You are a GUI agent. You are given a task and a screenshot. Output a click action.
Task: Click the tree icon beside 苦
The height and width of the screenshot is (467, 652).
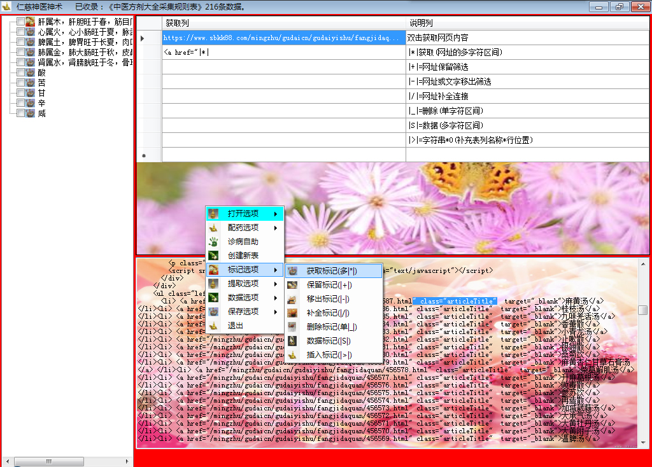(x=31, y=83)
